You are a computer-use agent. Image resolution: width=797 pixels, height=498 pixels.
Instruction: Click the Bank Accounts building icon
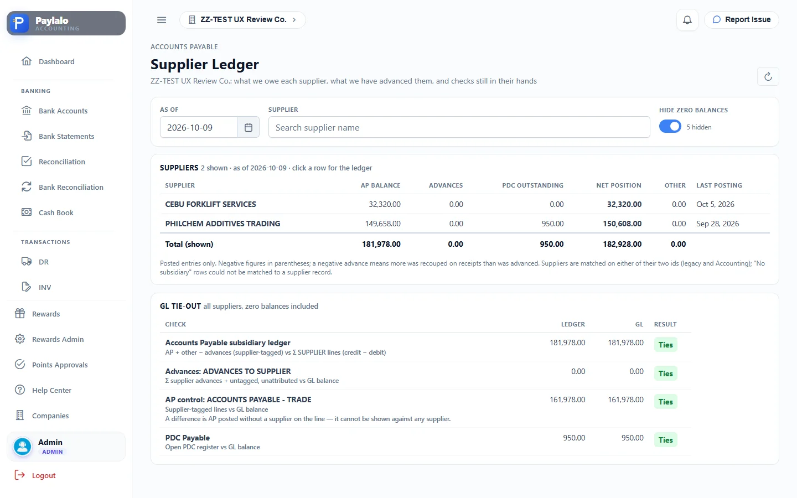tap(27, 111)
